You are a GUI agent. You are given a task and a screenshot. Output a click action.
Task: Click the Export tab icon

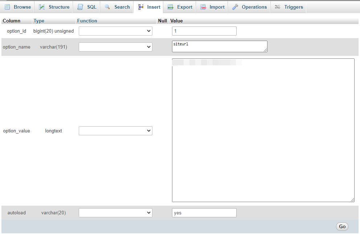[170, 7]
